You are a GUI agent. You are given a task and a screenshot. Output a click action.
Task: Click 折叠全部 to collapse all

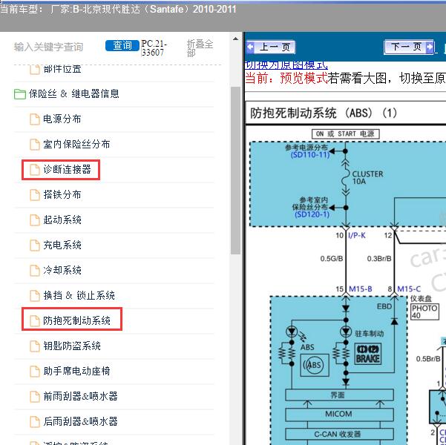200,47
